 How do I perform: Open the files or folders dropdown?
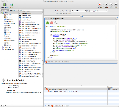tap(79, 11)
